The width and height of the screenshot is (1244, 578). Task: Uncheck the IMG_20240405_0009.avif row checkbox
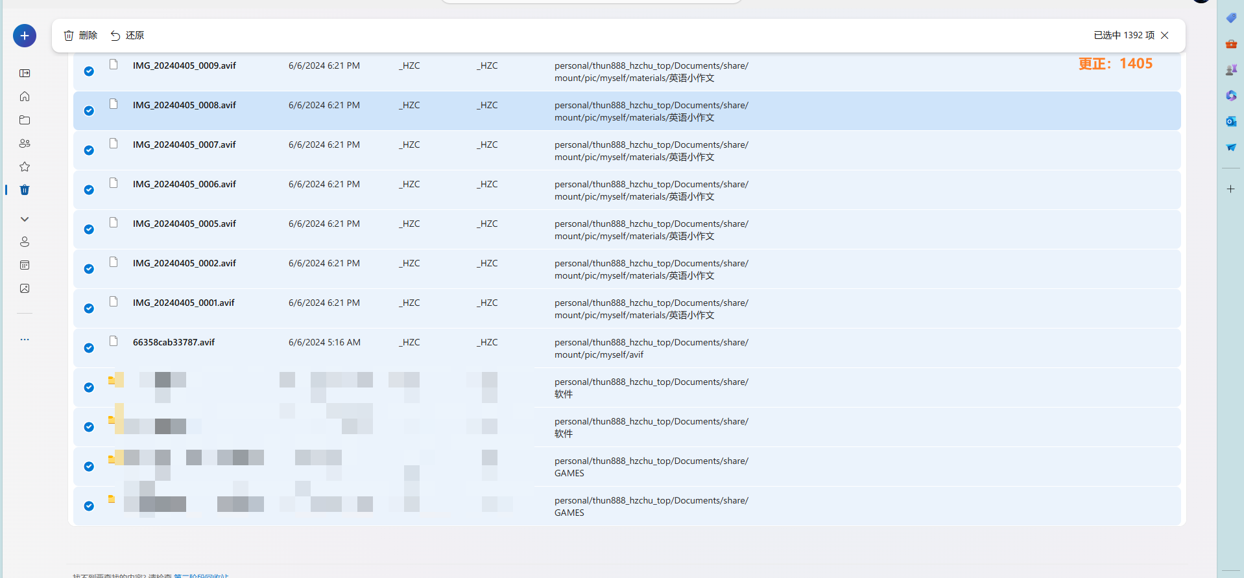pos(89,71)
